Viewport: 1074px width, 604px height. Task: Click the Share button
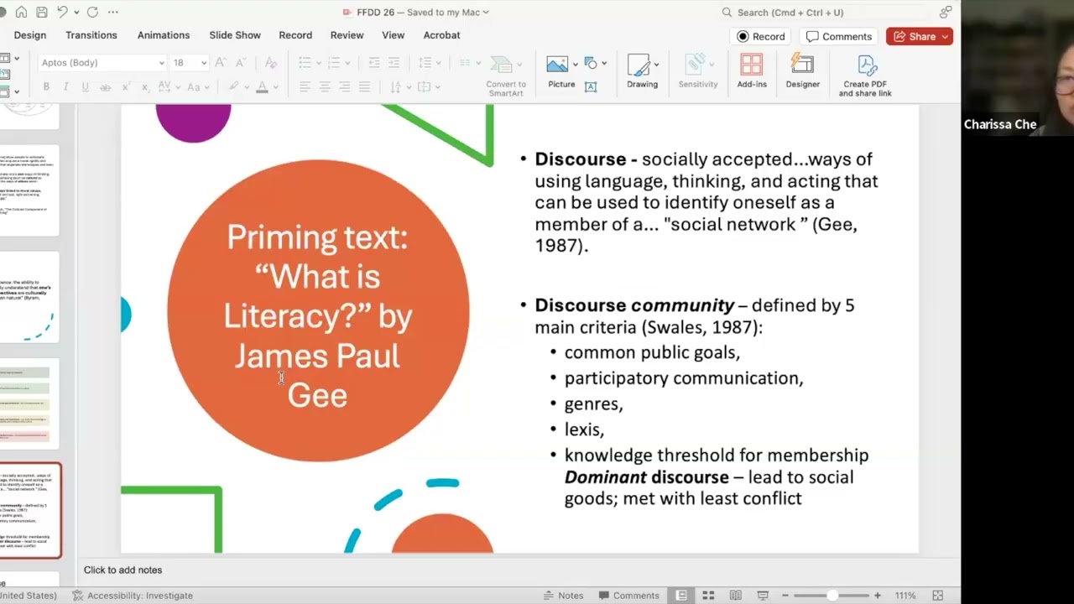coord(920,36)
